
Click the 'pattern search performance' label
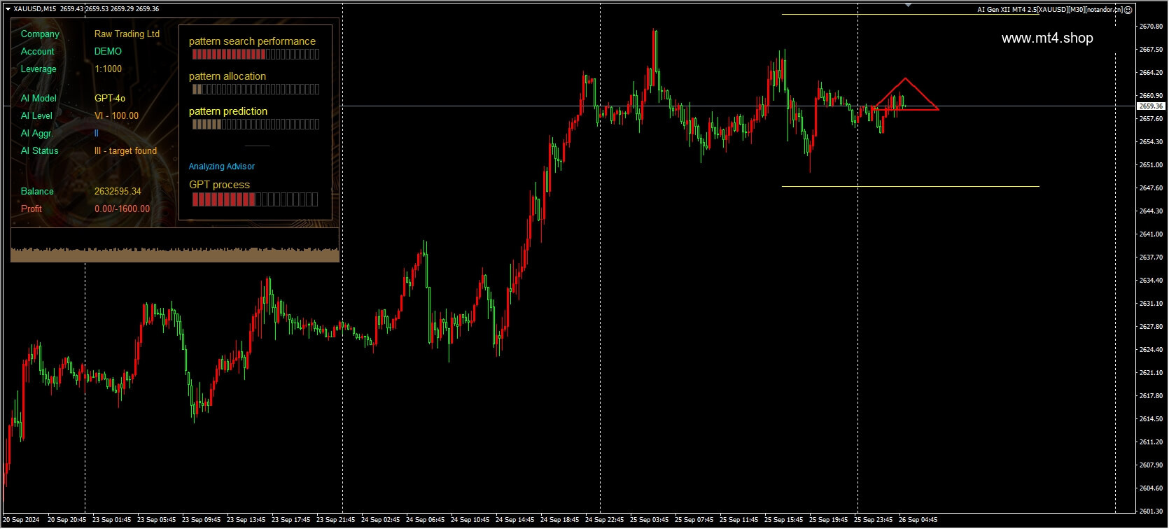pyautogui.click(x=252, y=41)
